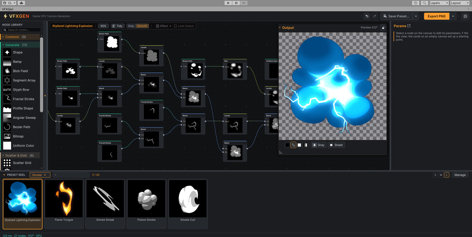Image resolution: width=472 pixels, height=237 pixels.
Task: Open the CL account dropdown
Action: click(x=9, y=3)
